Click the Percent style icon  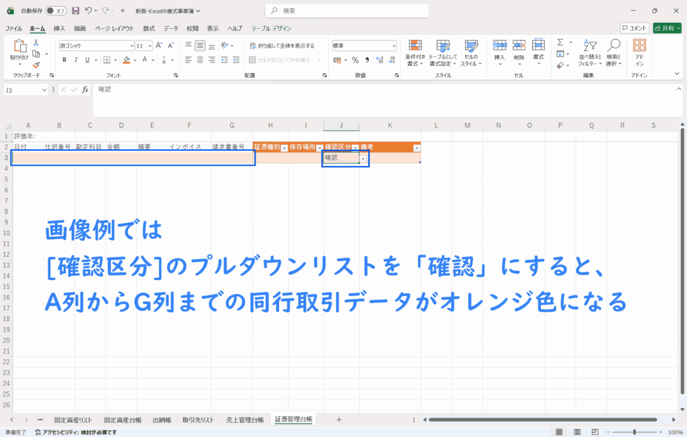pyautogui.click(x=355, y=59)
